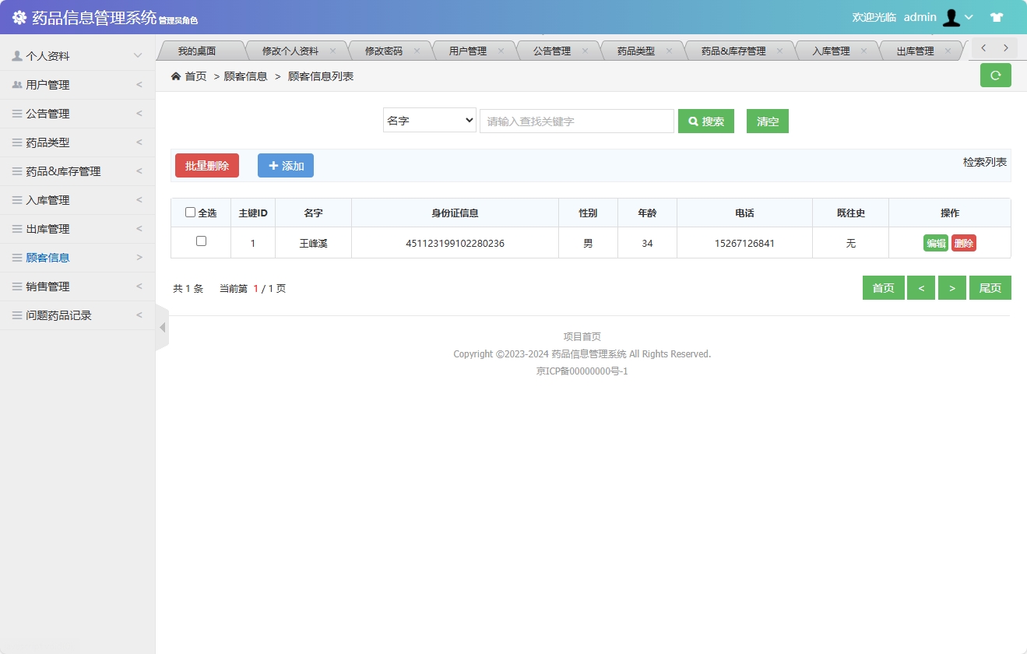
Task: Select the 个人资料 sidebar icon
Action: point(17,55)
